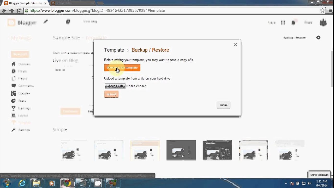The height and width of the screenshot is (188, 334).
Task: Dismiss the Backup / Restore dialog with the X
Action: 235,45
